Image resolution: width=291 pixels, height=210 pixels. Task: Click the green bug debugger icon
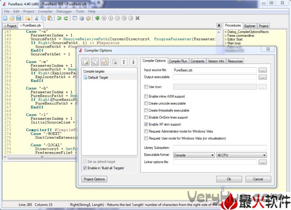click(97, 18)
